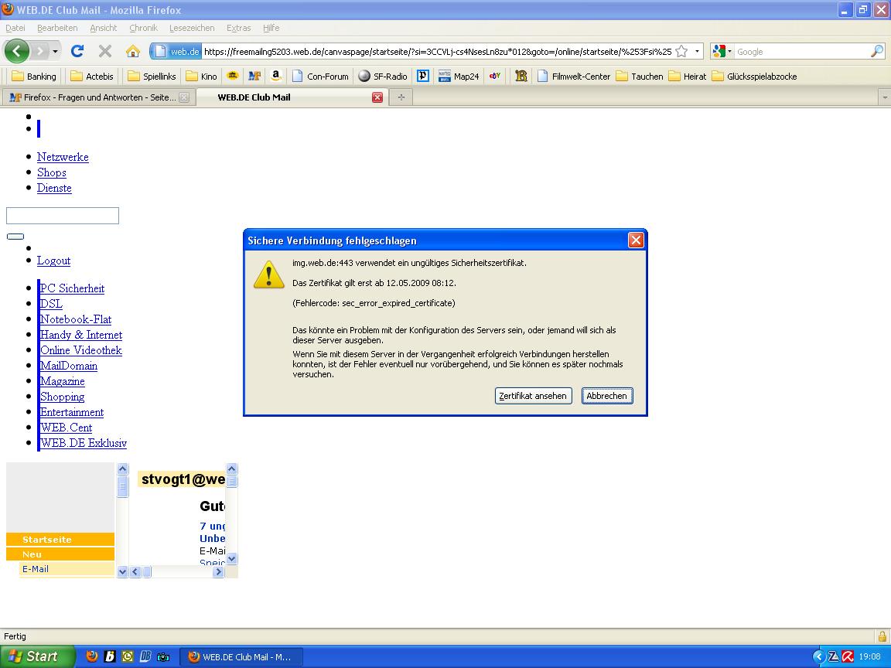Click the Logout link

(x=53, y=260)
